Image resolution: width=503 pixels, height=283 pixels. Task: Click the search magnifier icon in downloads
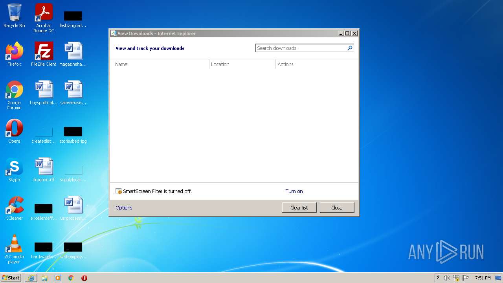click(x=350, y=48)
